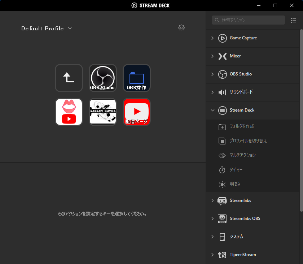This screenshot has height=264, width=303.
Task: Expand the OBS Studio actions category
Action: tap(212, 74)
